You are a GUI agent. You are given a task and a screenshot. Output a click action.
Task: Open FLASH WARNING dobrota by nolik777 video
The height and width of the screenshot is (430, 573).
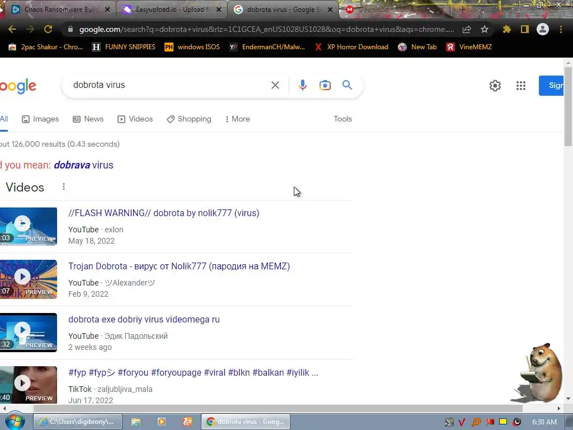(164, 213)
